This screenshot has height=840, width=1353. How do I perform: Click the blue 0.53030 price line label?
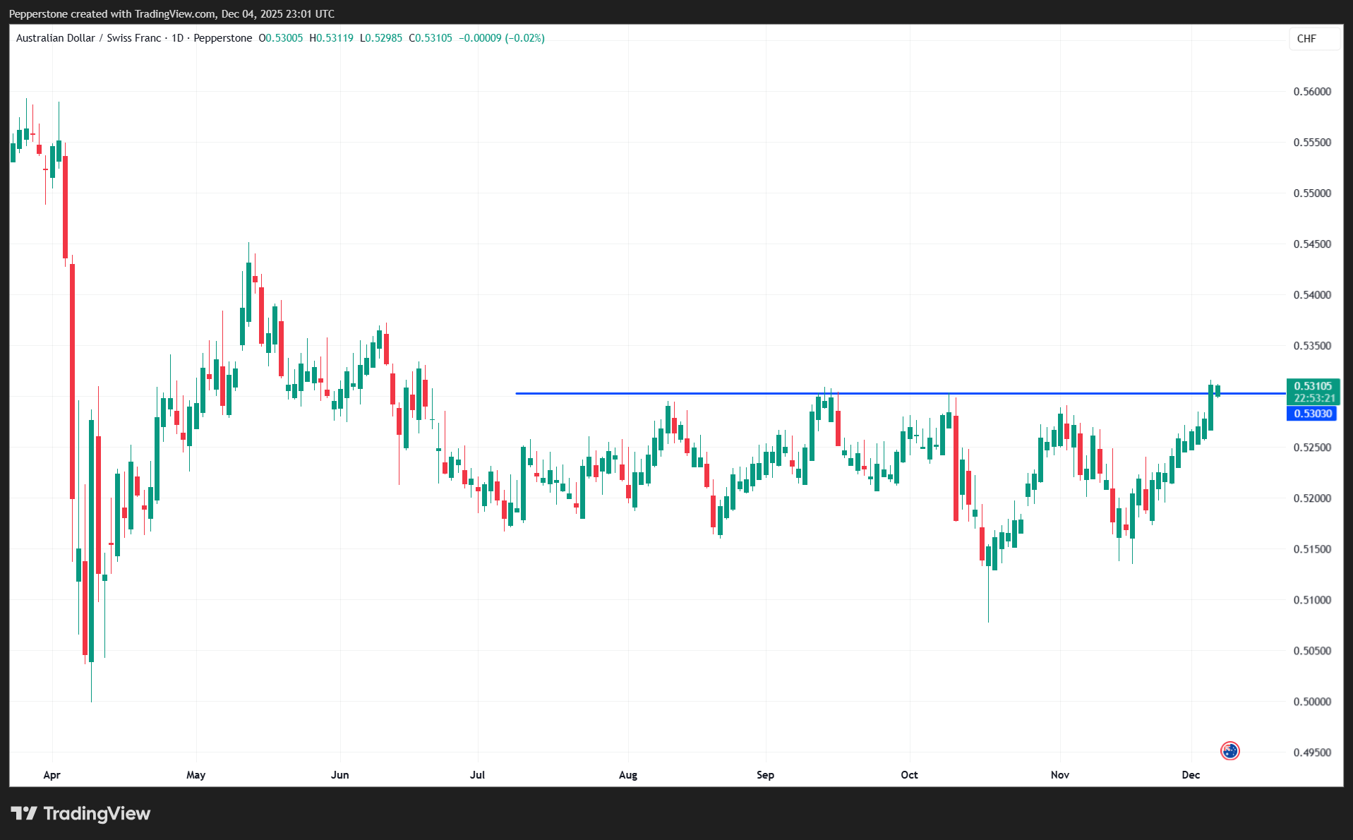pyautogui.click(x=1311, y=414)
